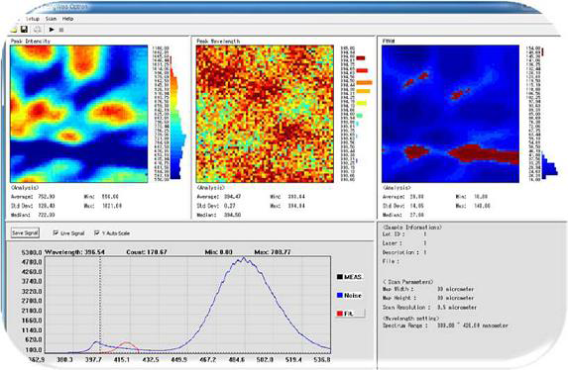Toggle the Y Auto Scale checkbox
The height and width of the screenshot is (370, 568).
[96, 232]
